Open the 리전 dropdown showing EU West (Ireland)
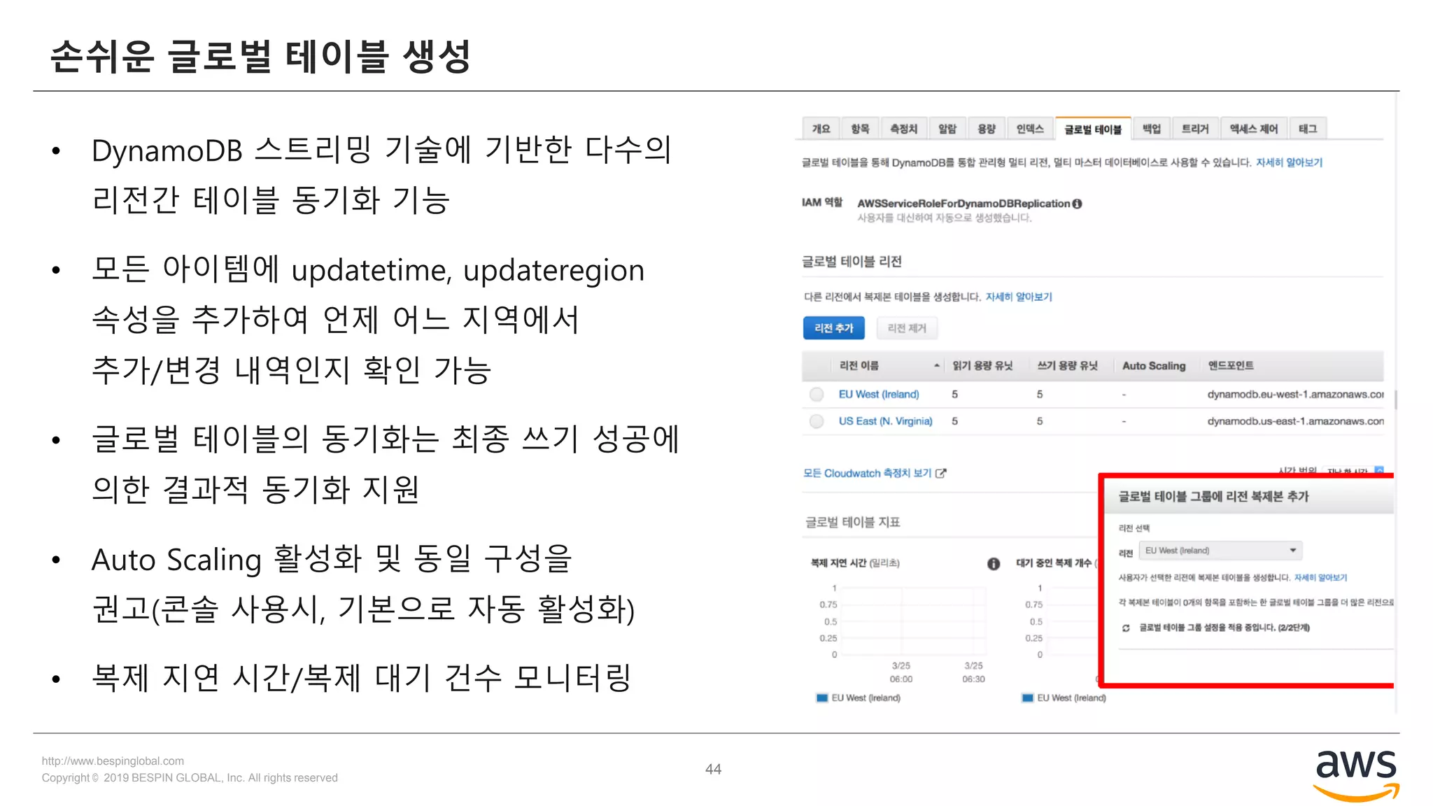 (x=1220, y=551)
